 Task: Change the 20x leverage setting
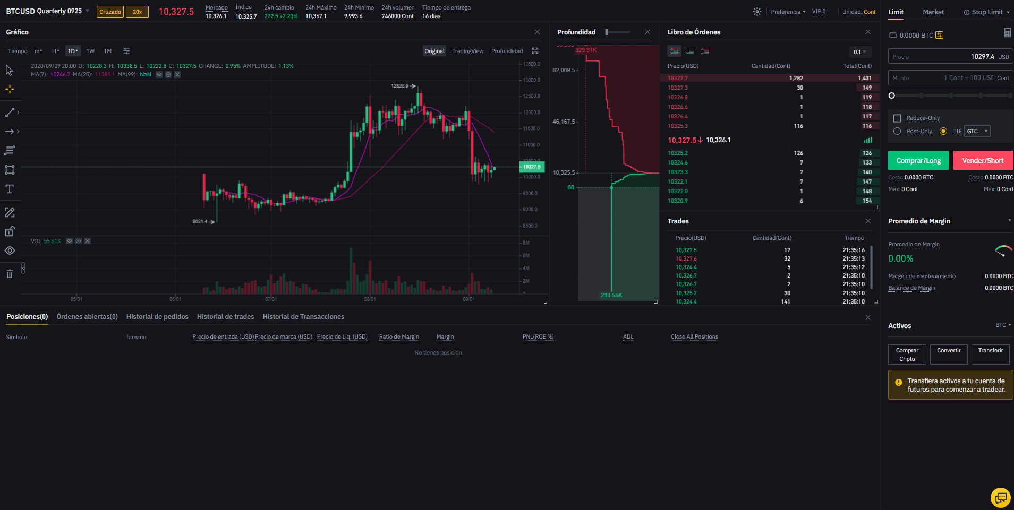137,12
